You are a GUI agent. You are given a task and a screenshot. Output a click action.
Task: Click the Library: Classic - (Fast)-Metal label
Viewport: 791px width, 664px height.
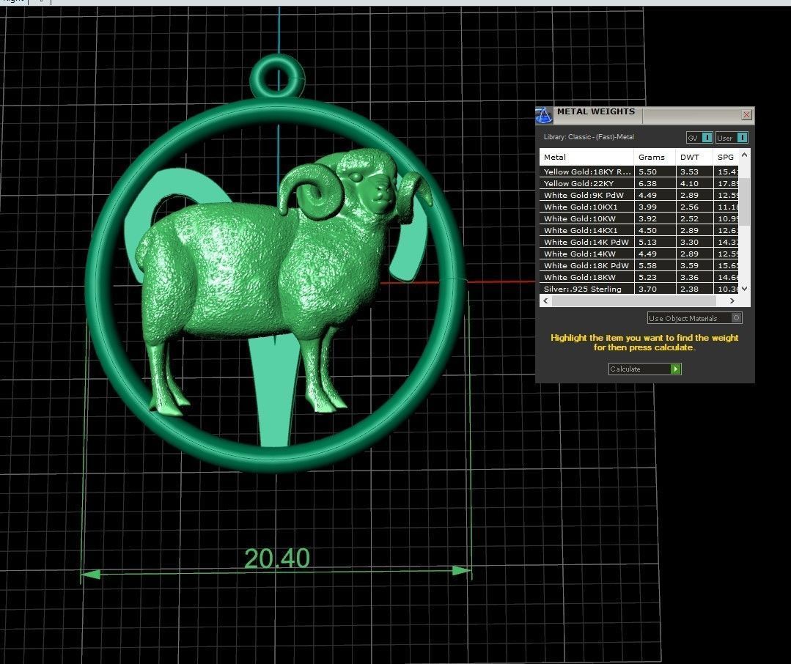point(589,136)
